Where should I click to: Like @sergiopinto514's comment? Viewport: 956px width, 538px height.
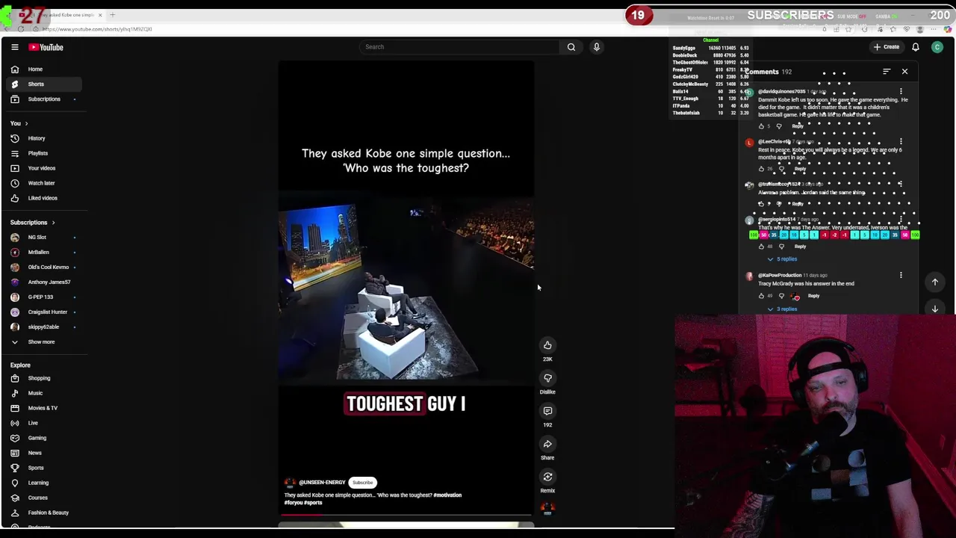pos(761,247)
